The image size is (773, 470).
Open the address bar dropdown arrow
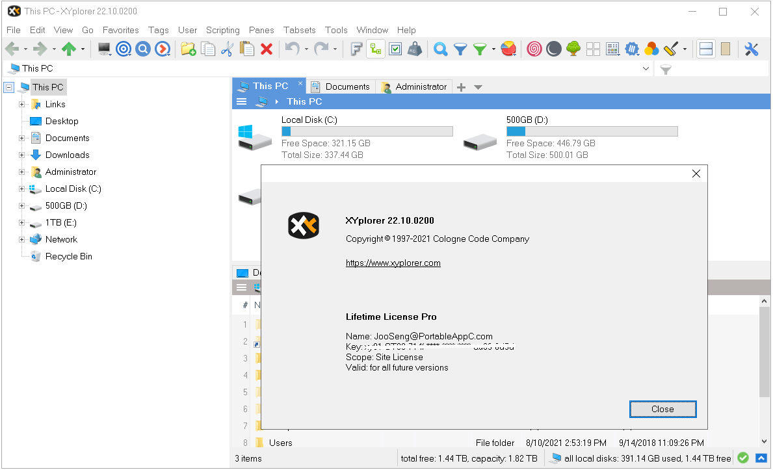[x=646, y=68]
